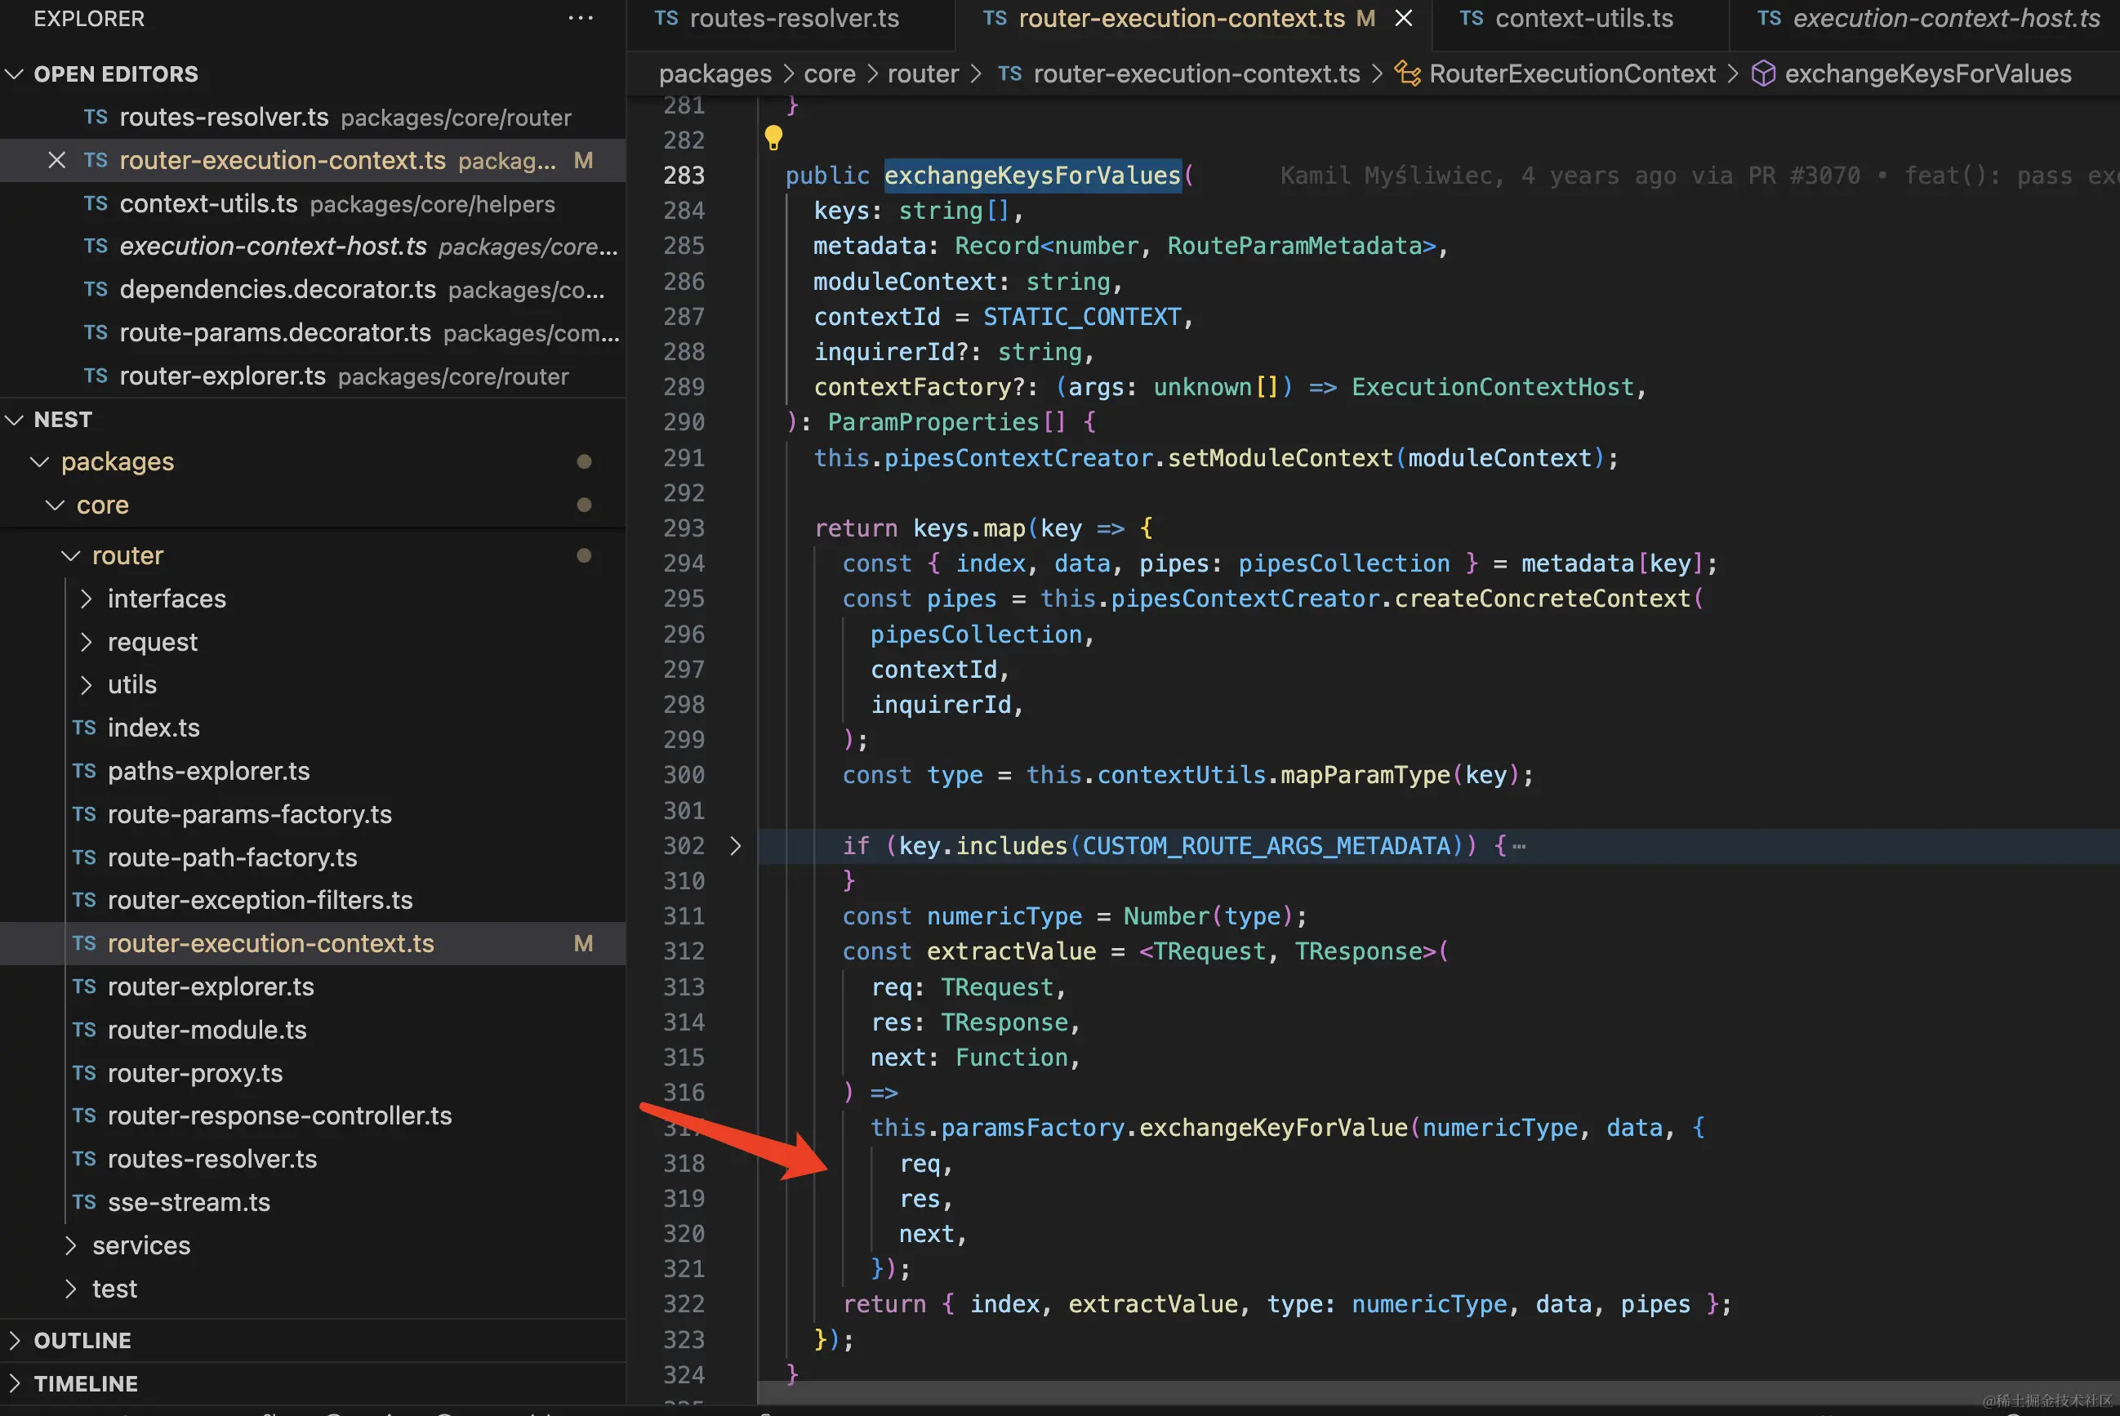Screen dimensions: 2120x1416
Task: Open router-explorer.ts from file tree
Action: pos(211,986)
